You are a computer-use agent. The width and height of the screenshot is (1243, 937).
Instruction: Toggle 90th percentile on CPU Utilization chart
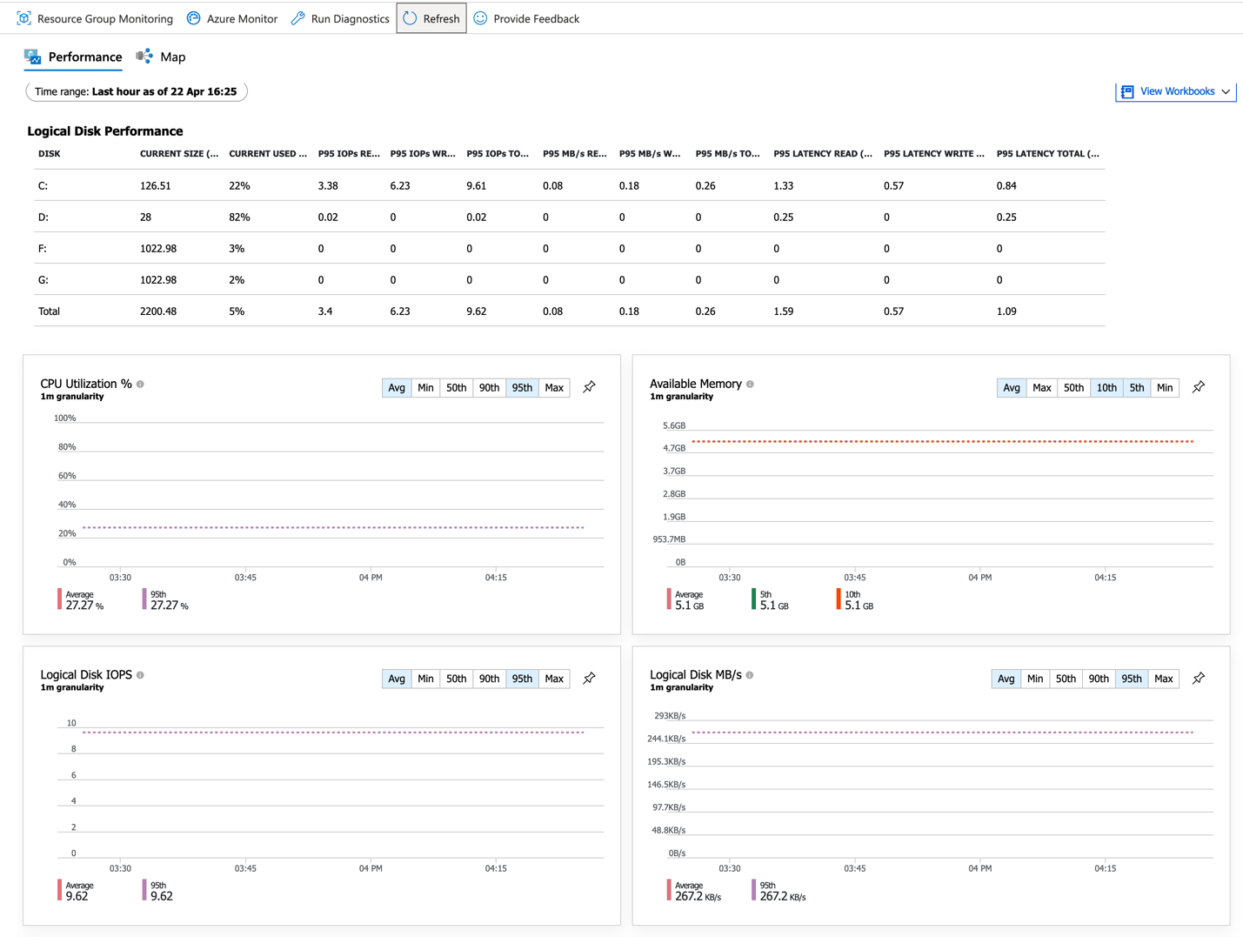coord(490,388)
